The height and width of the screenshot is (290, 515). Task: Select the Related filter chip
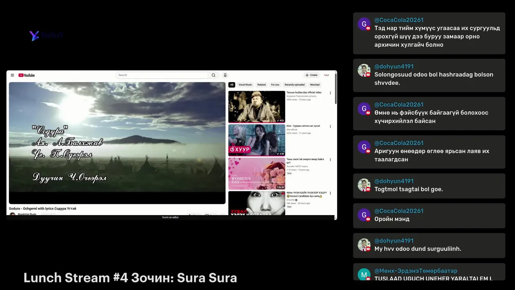click(262, 85)
